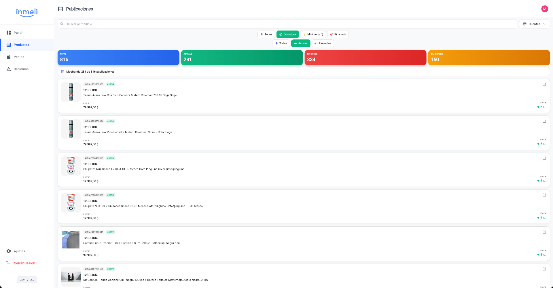Toggle the Con stock filter

pyautogui.click(x=288, y=34)
